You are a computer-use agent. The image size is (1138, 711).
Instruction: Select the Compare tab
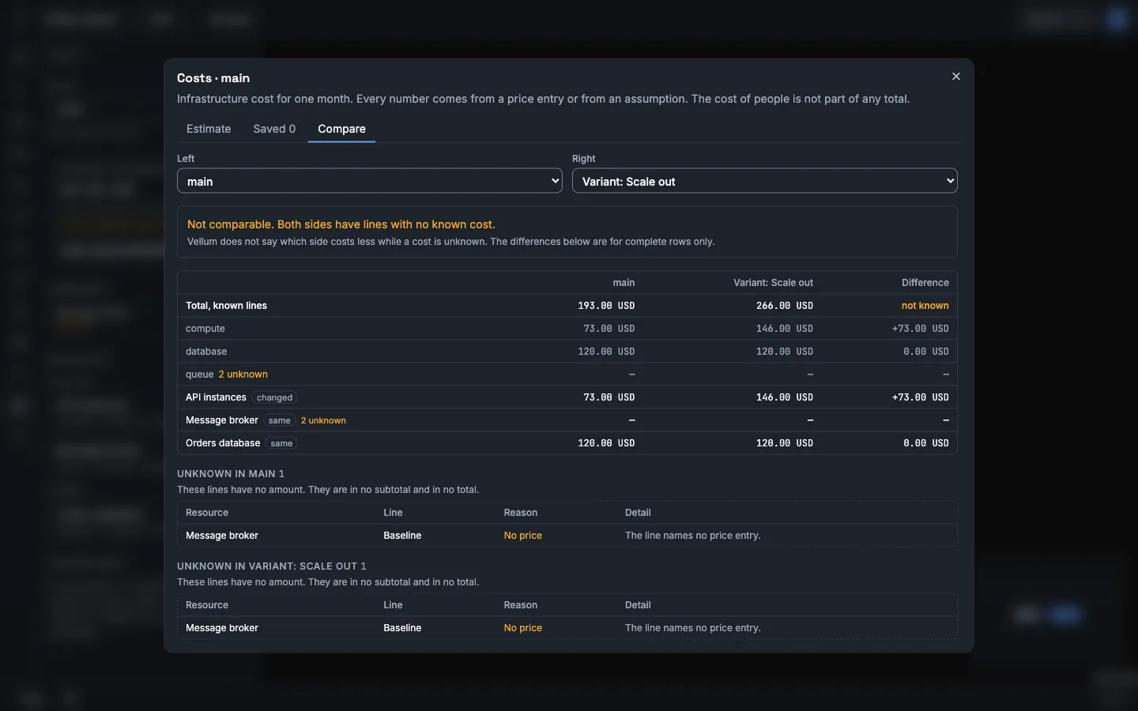[341, 129]
